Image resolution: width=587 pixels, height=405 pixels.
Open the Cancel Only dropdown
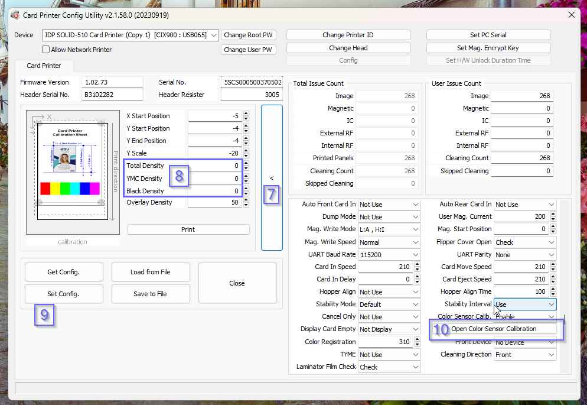tap(389, 317)
